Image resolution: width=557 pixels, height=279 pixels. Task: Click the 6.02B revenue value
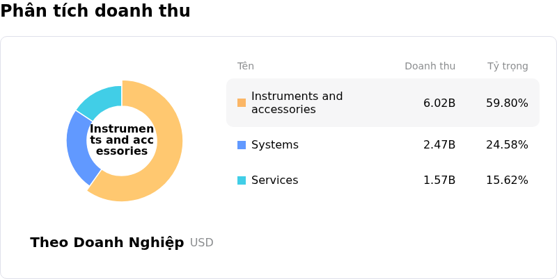[x=439, y=103]
